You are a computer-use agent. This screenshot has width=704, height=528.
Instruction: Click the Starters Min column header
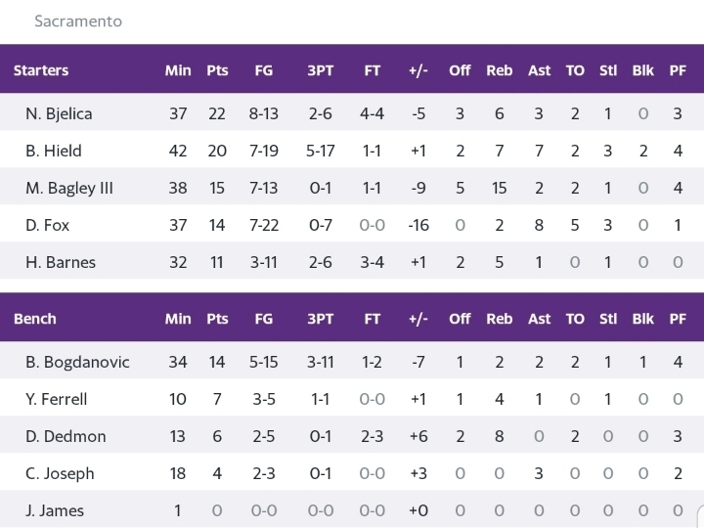tap(178, 70)
